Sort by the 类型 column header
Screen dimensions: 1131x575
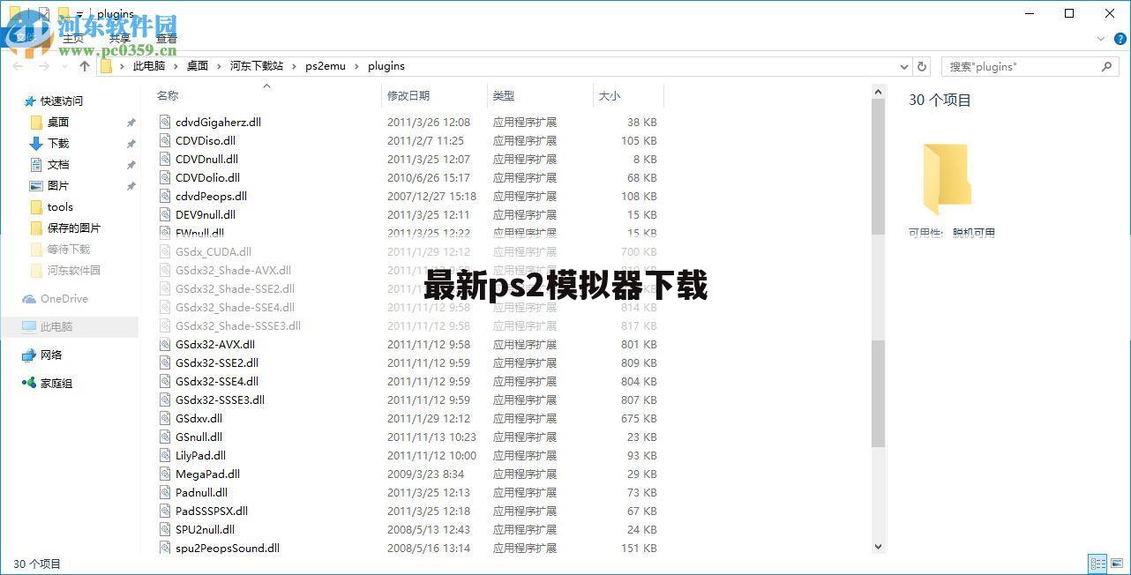coord(503,95)
